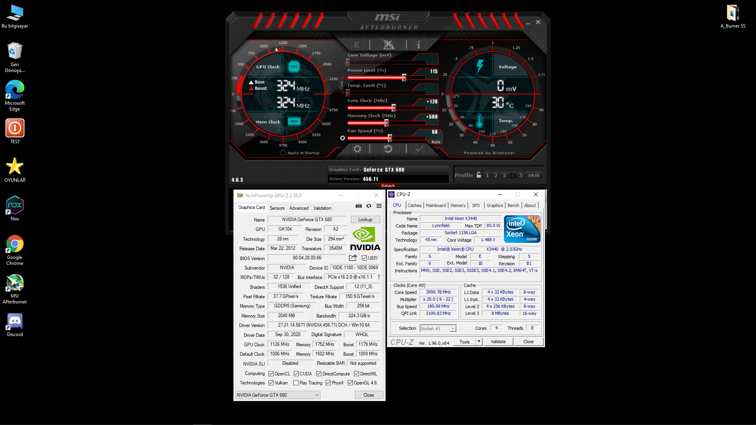Click the Validate button in CPU-Z
This screenshot has height=425, width=756.
tap(497, 342)
